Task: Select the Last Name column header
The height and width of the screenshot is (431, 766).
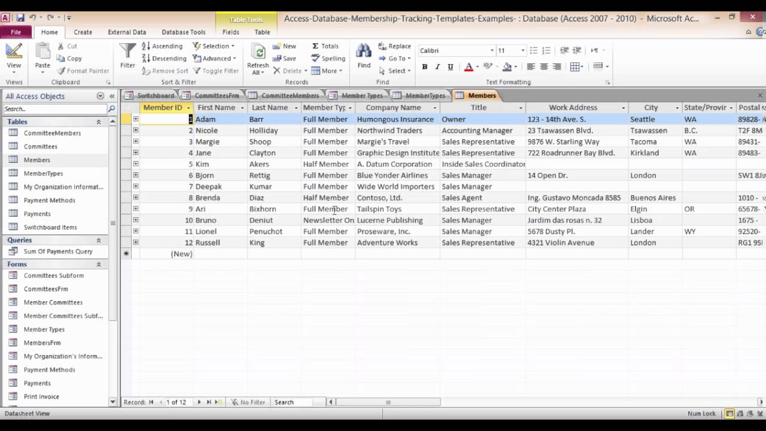Action: pyautogui.click(x=273, y=108)
